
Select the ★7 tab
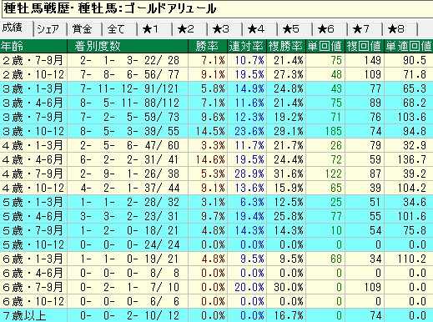365,29
